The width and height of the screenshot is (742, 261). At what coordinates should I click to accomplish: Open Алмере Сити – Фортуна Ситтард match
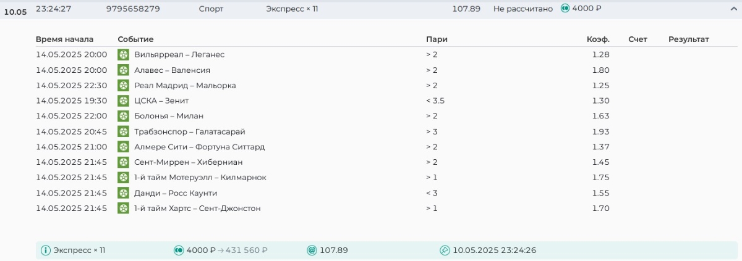(x=199, y=147)
